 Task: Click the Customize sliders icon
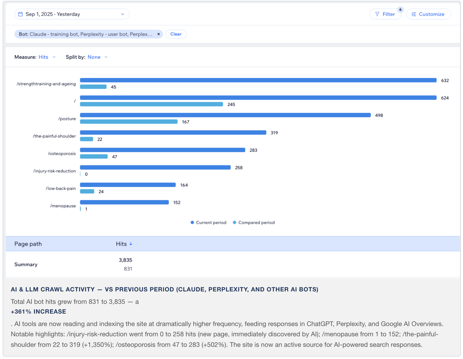tap(414, 14)
